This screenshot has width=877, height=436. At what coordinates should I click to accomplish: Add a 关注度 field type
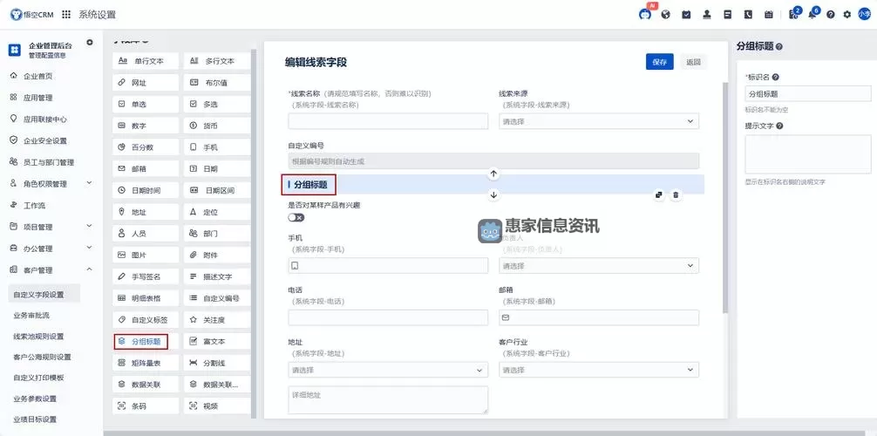tap(217, 320)
